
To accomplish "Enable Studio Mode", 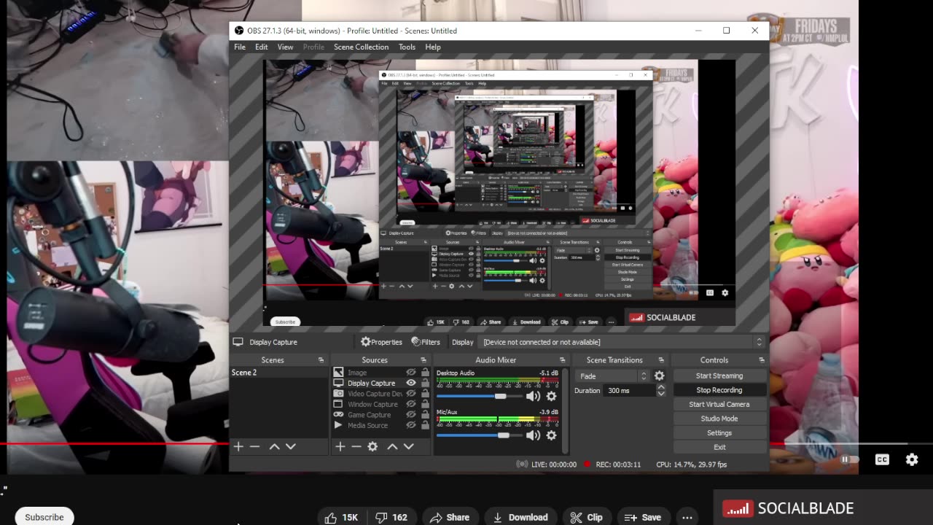I will pos(719,419).
